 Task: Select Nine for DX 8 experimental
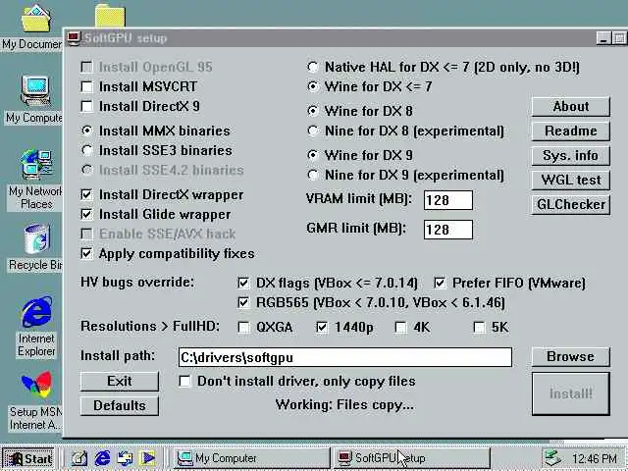pyautogui.click(x=313, y=131)
